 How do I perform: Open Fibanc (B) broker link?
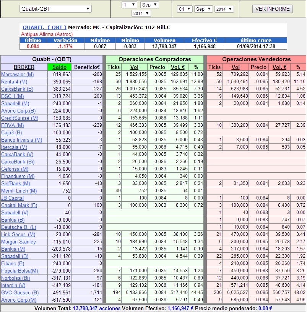[13, 264]
